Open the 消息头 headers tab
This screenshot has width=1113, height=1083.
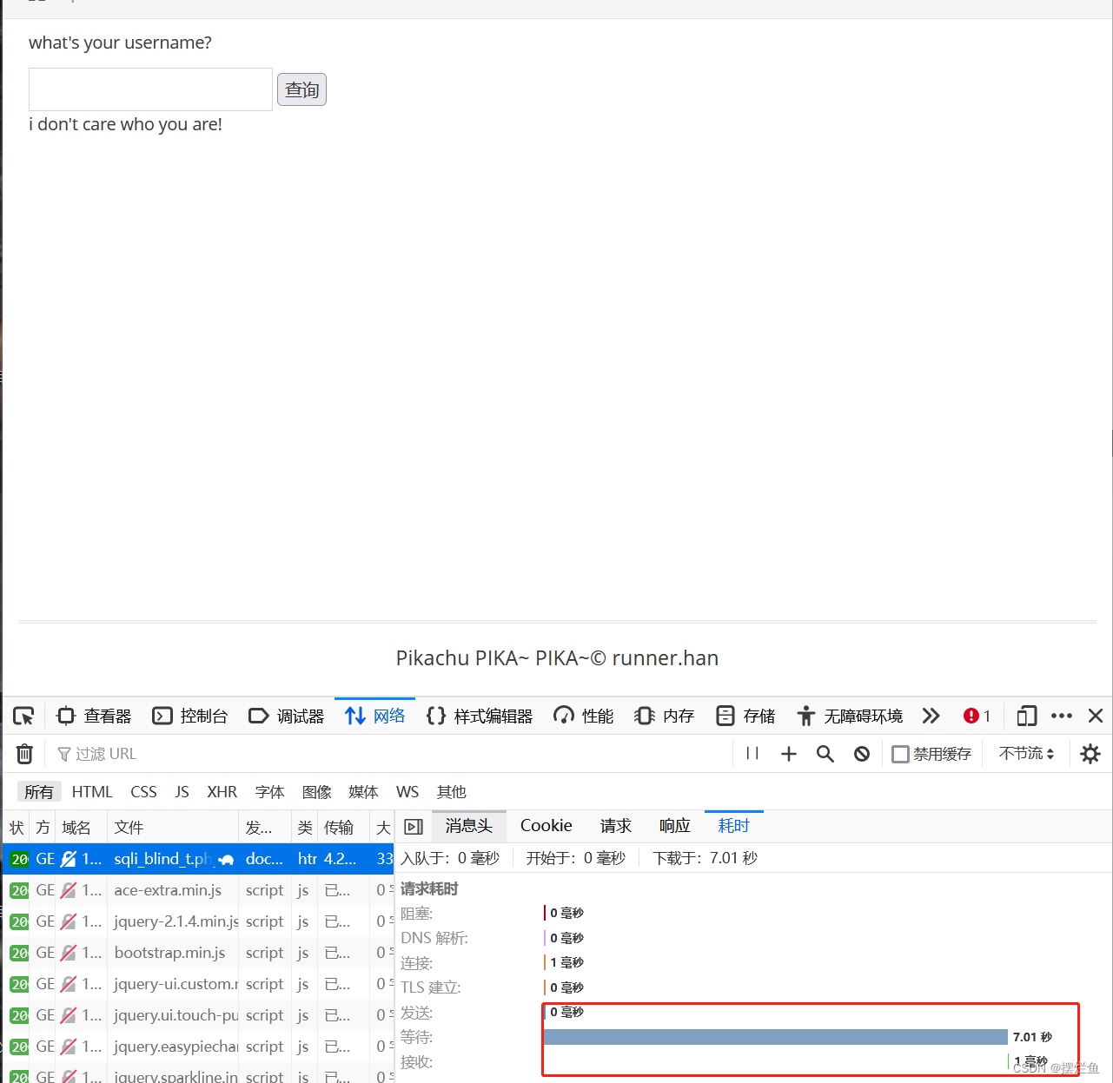click(x=469, y=826)
